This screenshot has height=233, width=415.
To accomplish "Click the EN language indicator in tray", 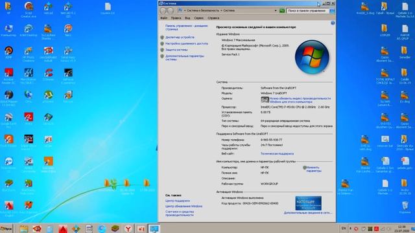I will click(344, 228).
